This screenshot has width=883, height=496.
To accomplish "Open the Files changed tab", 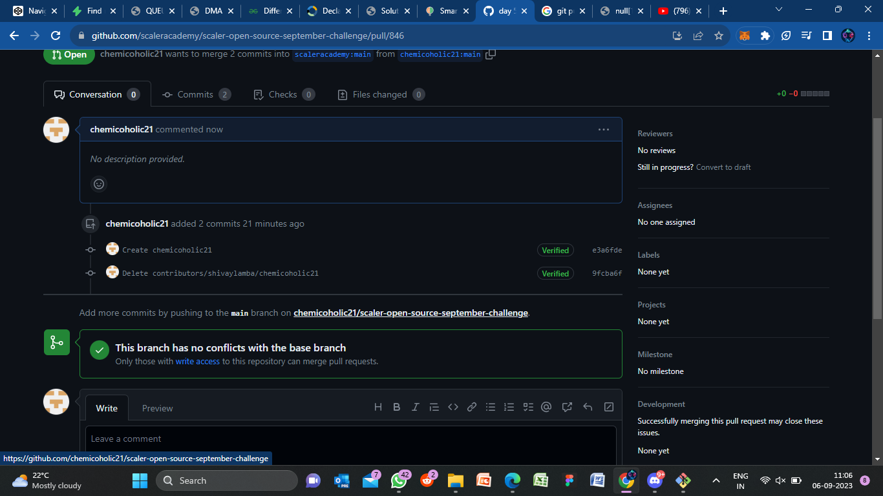I will click(380, 94).
